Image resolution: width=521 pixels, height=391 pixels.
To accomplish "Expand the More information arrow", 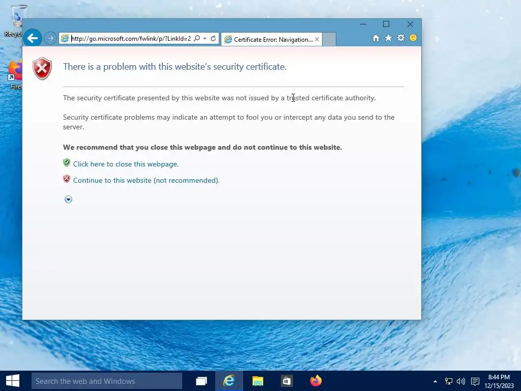I will (x=68, y=199).
